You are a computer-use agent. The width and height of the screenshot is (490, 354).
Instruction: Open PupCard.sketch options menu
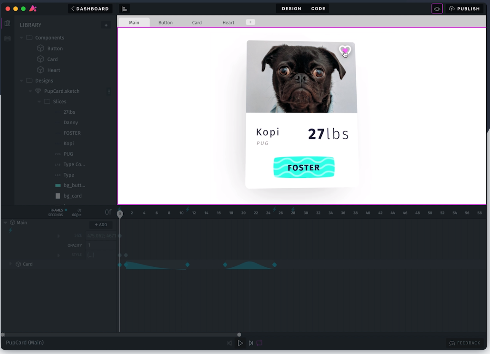pos(109,91)
